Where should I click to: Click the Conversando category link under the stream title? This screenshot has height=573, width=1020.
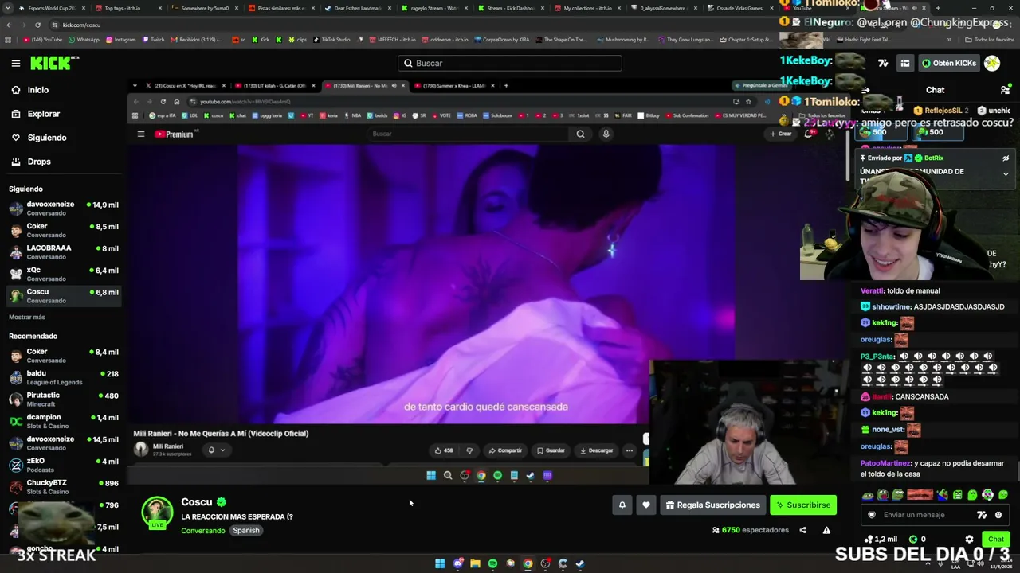[203, 531]
